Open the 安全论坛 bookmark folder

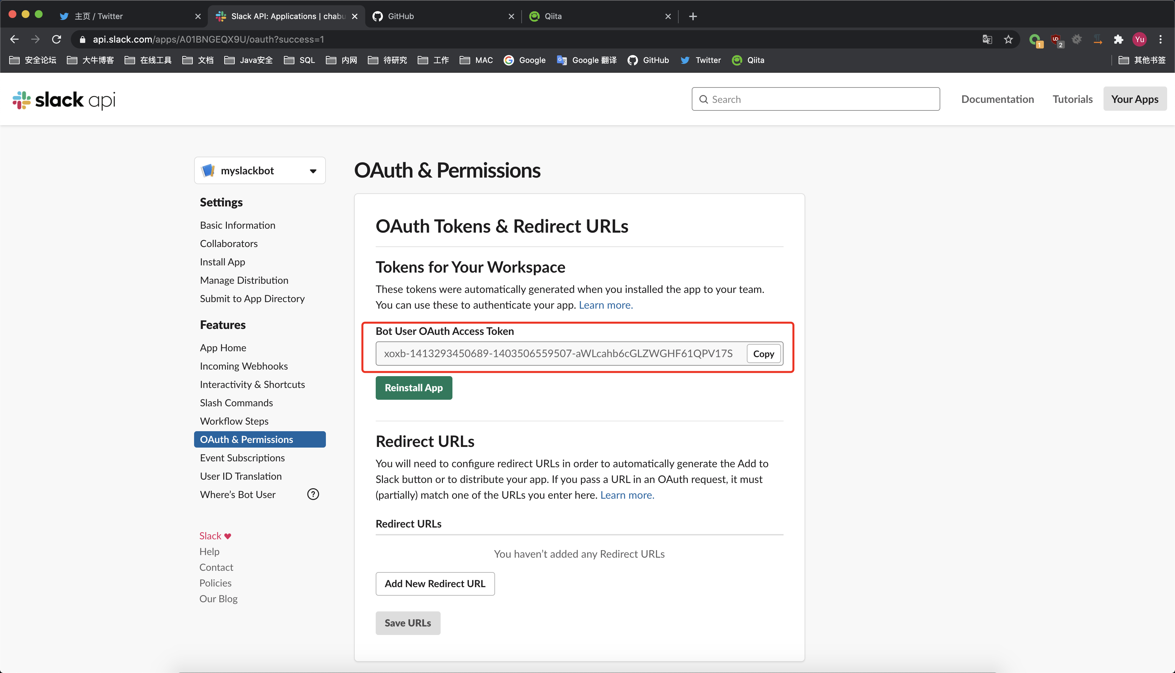[x=33, y=60]
